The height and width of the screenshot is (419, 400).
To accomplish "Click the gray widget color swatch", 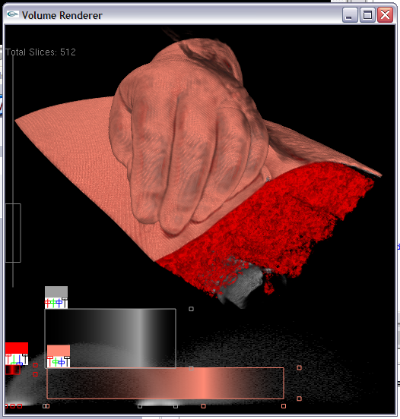I will [56, 291].
